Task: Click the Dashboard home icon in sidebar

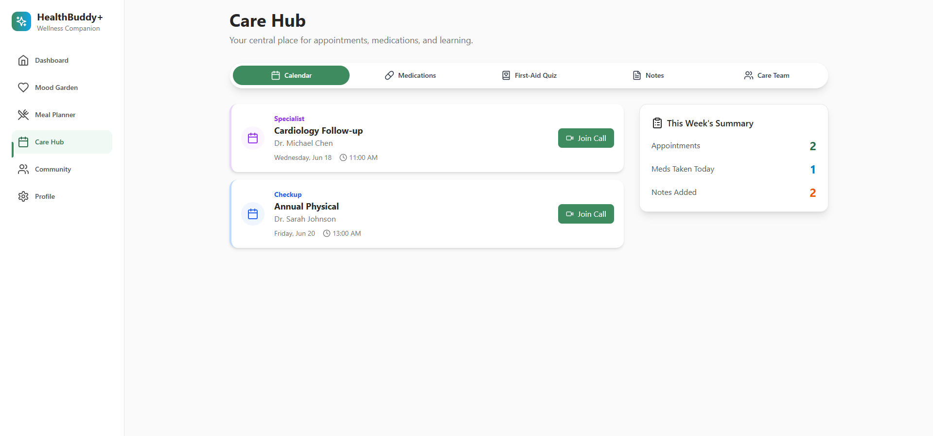Action: click(x=23, y=60)
